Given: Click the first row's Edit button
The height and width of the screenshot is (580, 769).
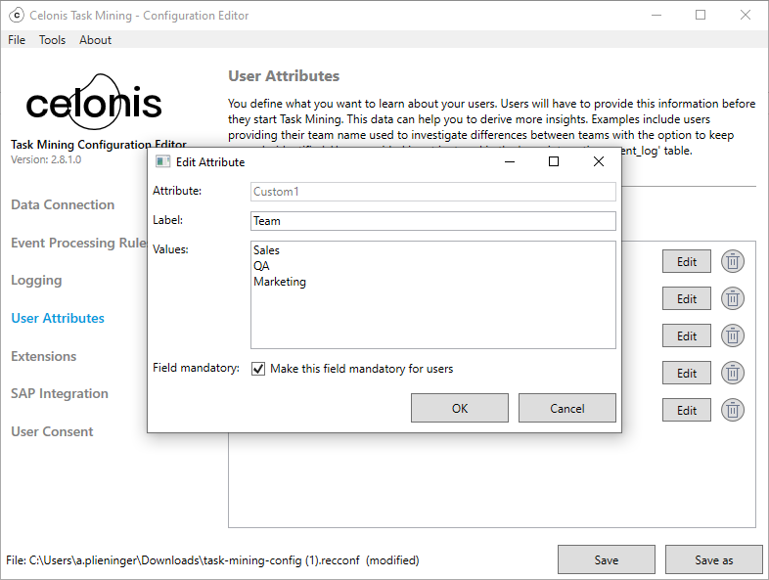Looking at the screenshot, I should [687, 262].
